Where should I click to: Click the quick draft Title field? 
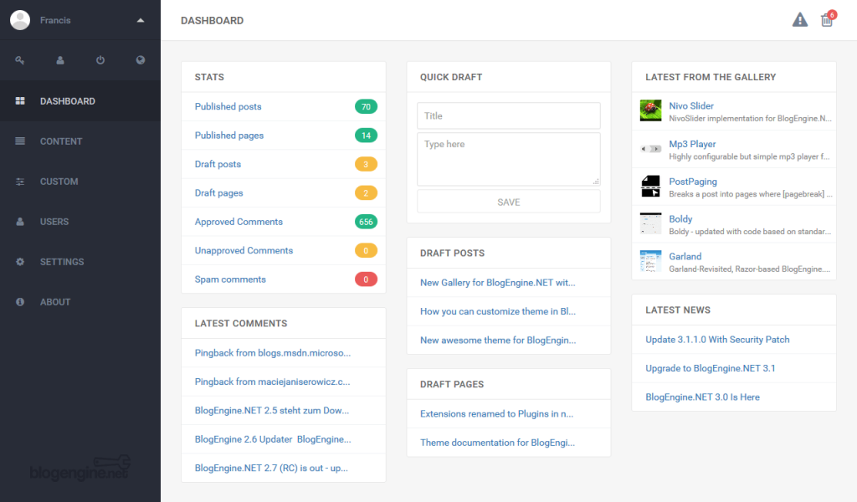508,115
